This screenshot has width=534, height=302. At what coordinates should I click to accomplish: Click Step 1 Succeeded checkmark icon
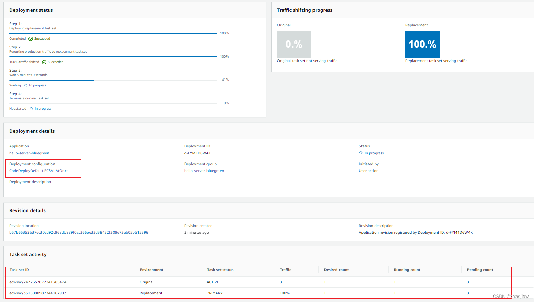(x=31, y=39)
